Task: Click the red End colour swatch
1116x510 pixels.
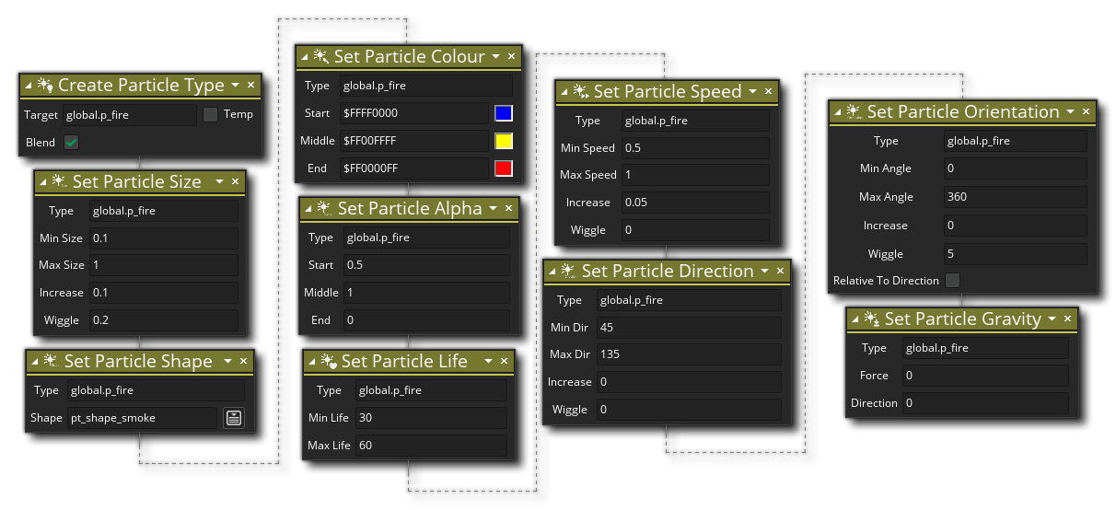Action: (503, 168)
